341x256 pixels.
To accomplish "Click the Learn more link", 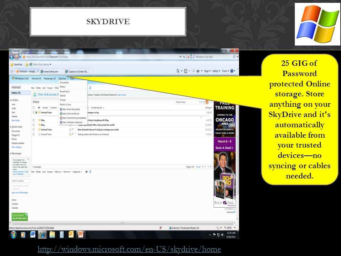I will pos(122,95).
